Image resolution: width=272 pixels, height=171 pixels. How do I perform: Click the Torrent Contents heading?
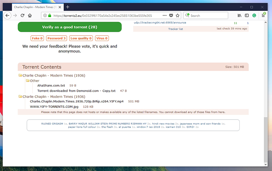pyautogui.click(x=42, y=67)
